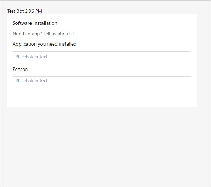Viewport: 211px width, 187px height.
Task: Click the word 'Bot' in the message header
Action: pyautogui.click(x=20, y=11)
